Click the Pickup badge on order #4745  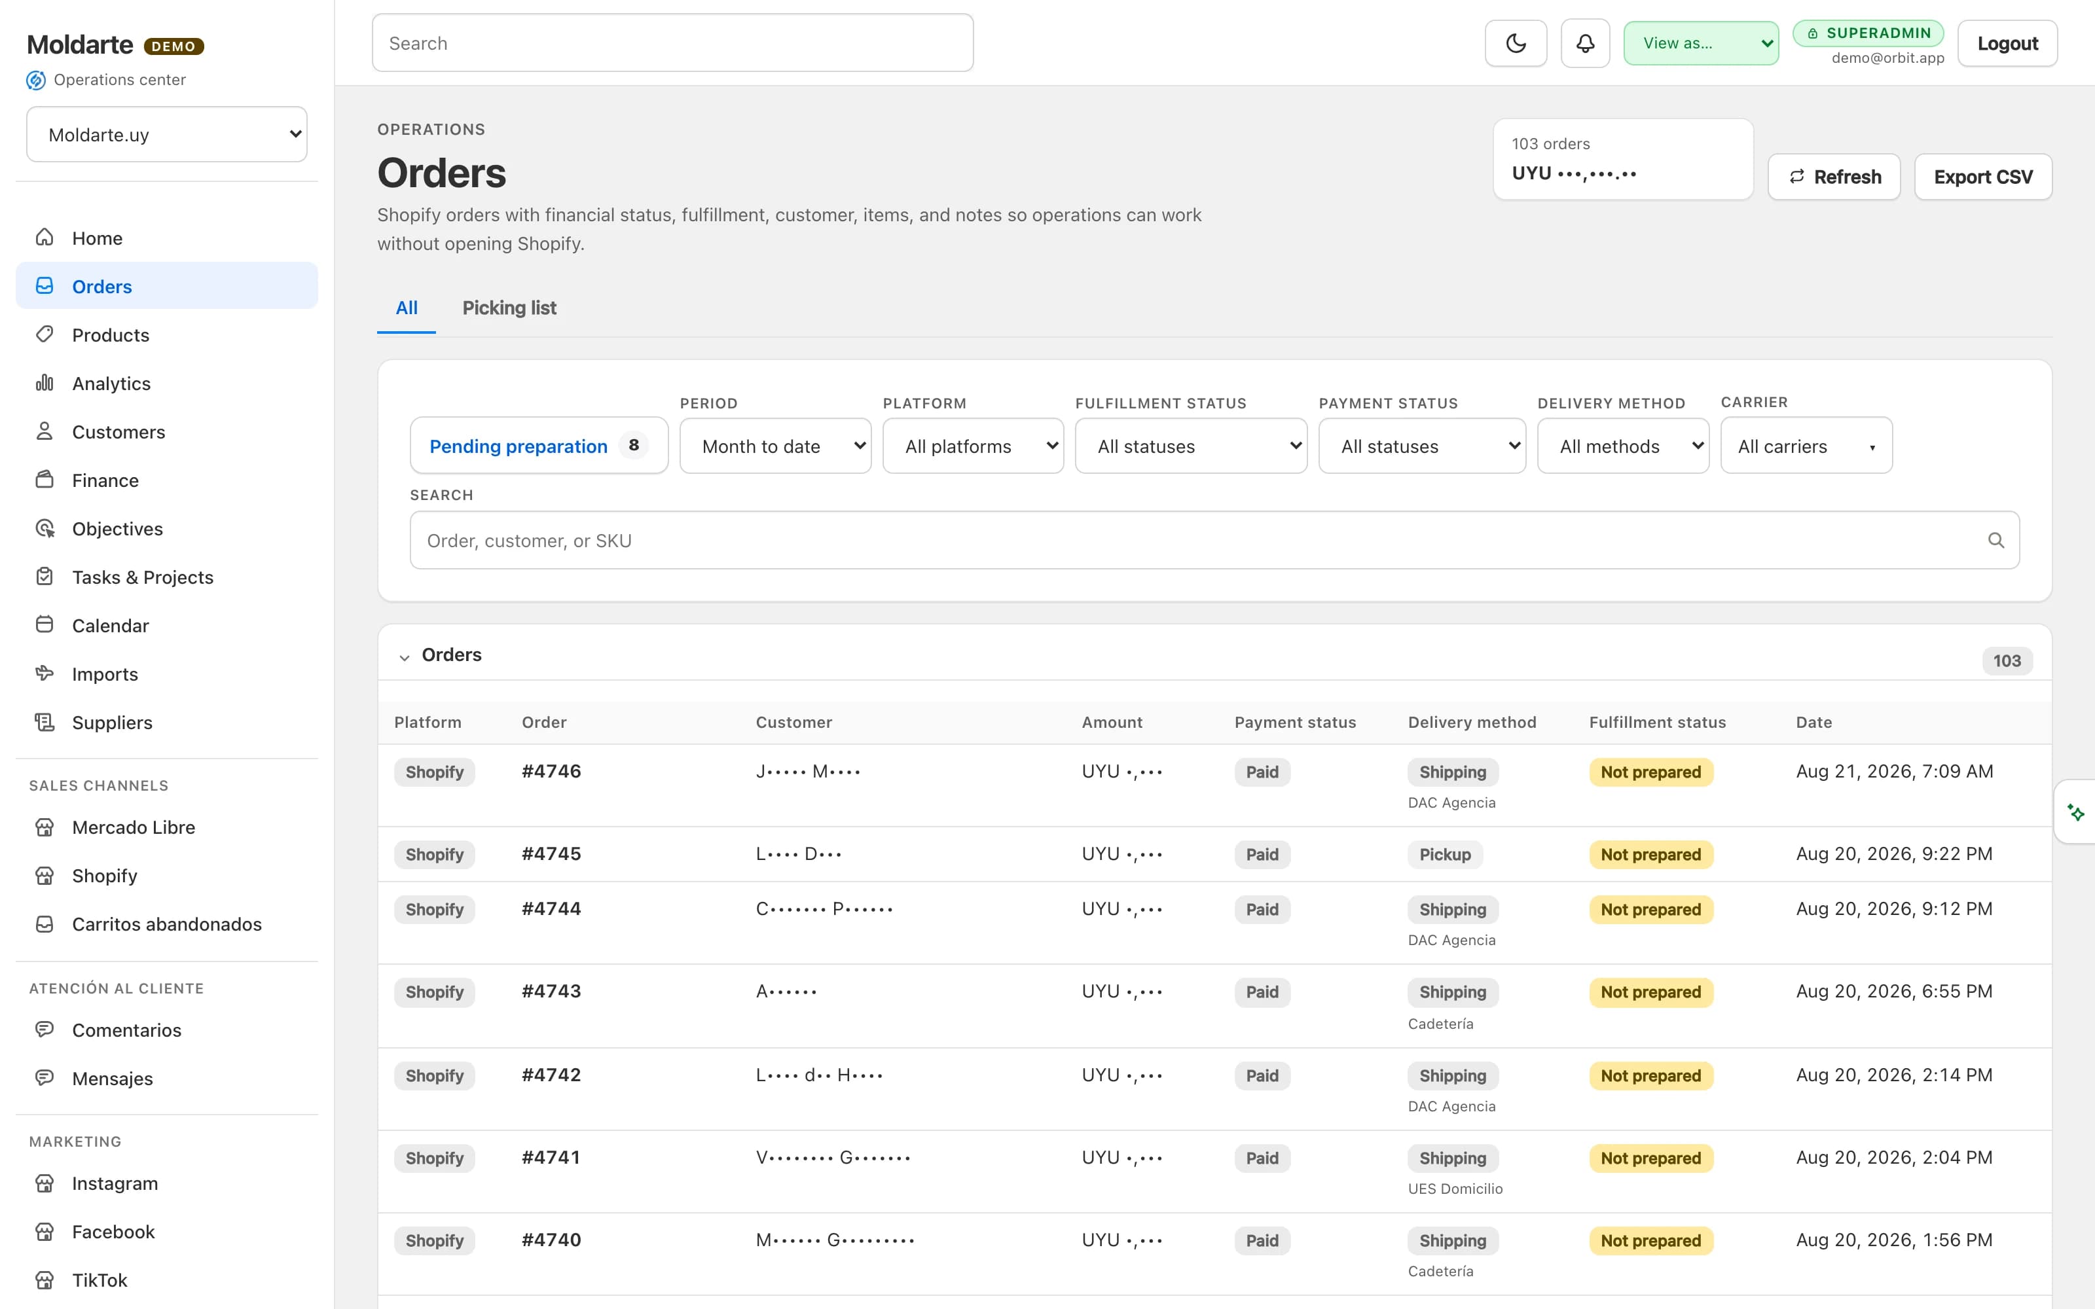pos(1445,855)
